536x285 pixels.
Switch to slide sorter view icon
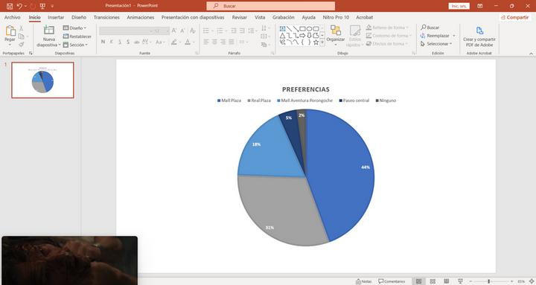(x=433, y=281)
